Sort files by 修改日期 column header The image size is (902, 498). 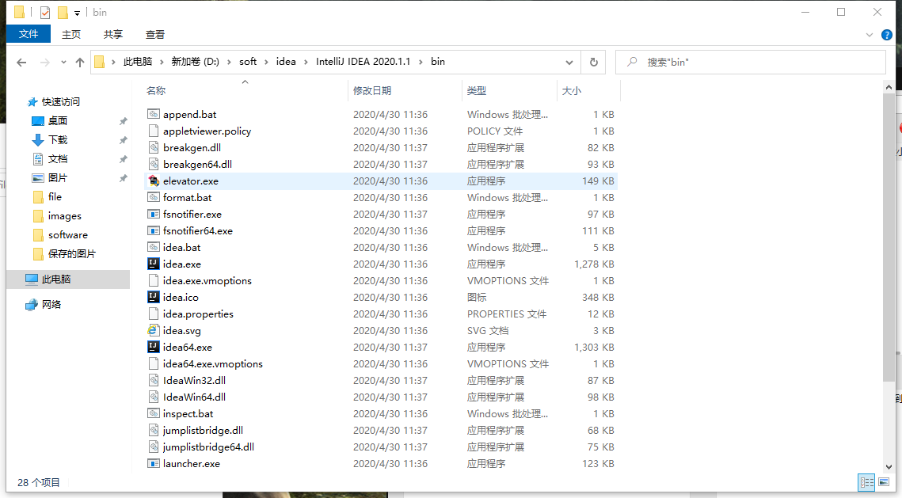click(372, 91)
